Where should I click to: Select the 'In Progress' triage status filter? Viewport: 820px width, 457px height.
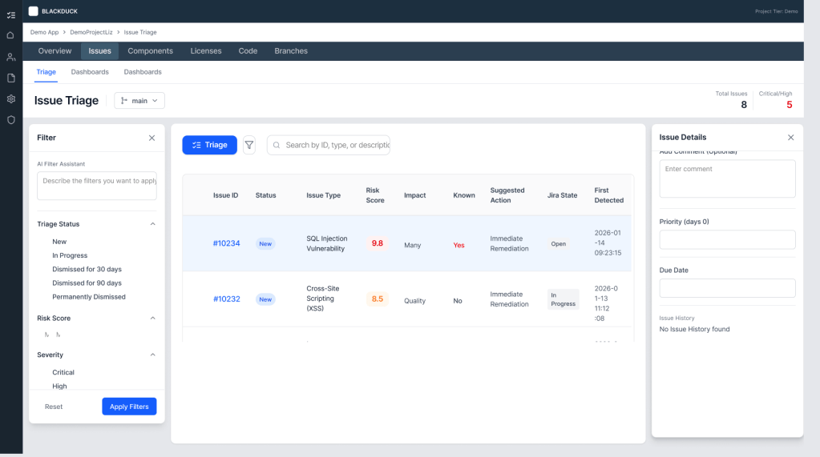[70, 255]
